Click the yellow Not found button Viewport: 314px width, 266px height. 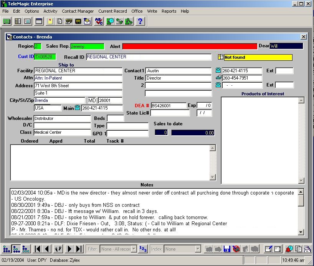point(258,57)
